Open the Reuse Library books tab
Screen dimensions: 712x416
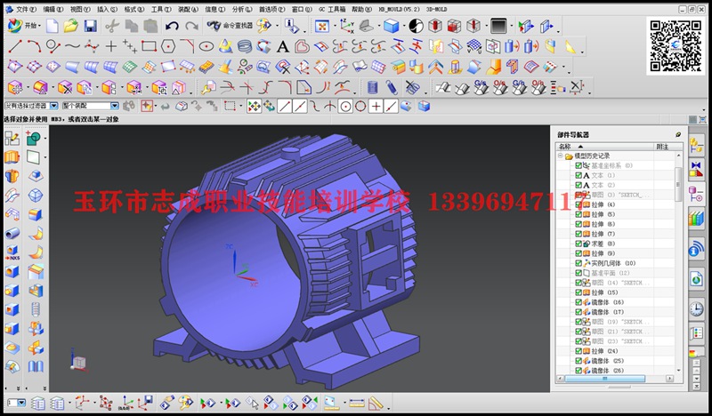[696, 218]
